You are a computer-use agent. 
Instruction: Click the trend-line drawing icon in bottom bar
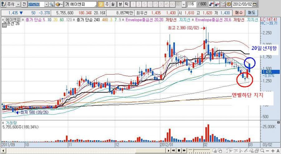236,151
